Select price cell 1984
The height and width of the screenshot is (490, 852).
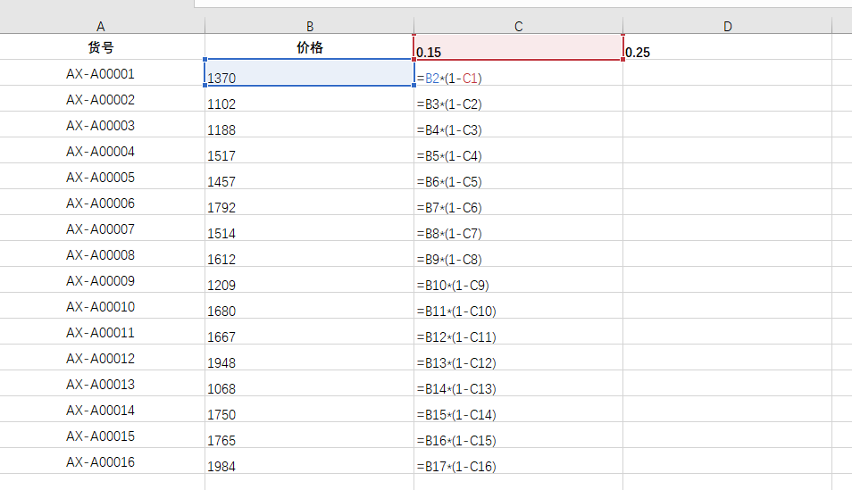point(310,461)
